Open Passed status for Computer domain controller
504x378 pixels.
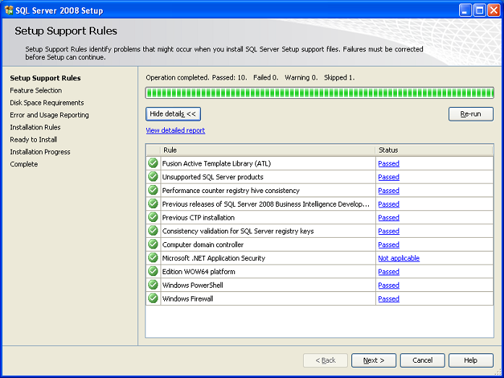click(x=388, y=245)
